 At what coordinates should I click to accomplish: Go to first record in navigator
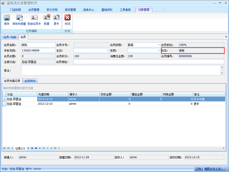coord(4,148)
